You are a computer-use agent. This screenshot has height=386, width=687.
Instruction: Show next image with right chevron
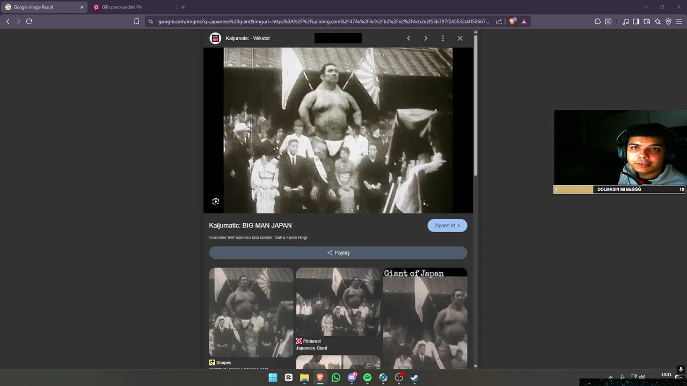[426, 38]
